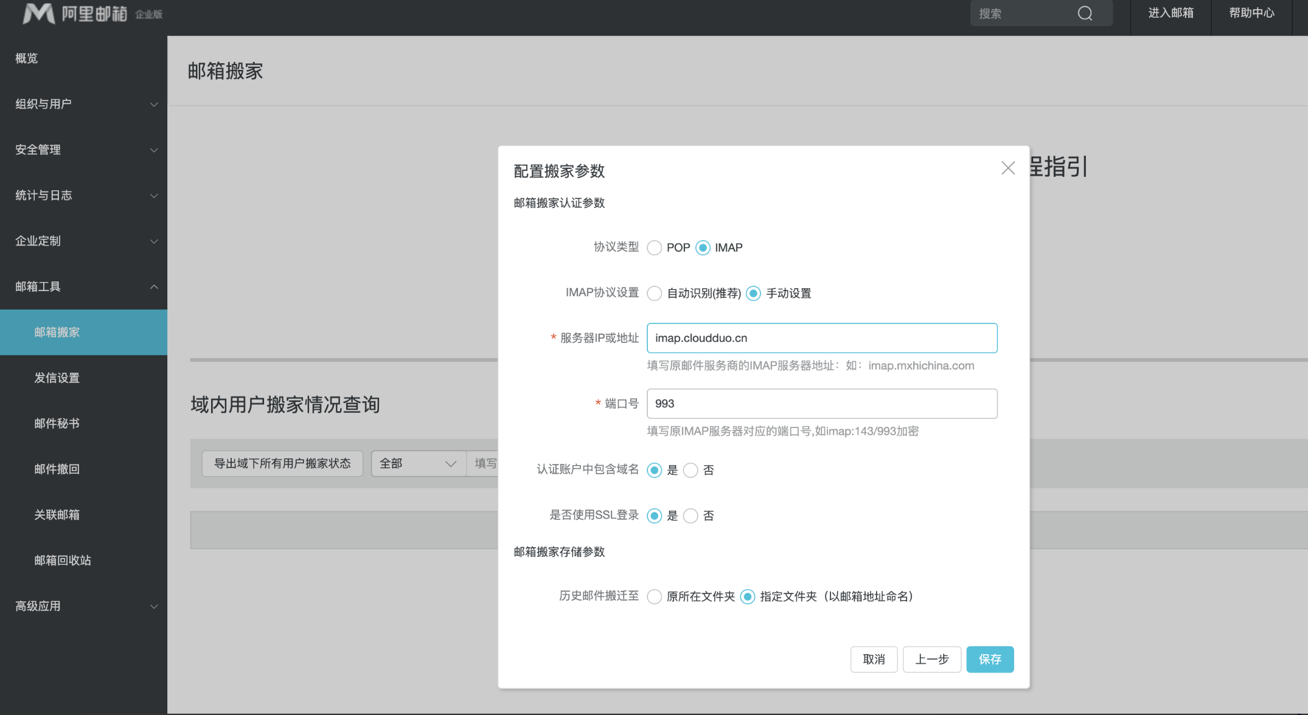Viewport: 1308px width, 715px height.
Task: Click 帮助中心 link
Action: [x=1251, y=13]
